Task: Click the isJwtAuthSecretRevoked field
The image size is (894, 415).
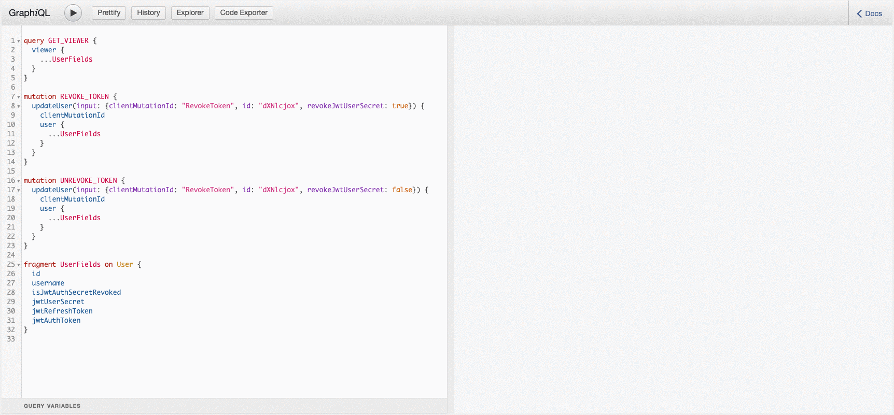Action: 76,292
